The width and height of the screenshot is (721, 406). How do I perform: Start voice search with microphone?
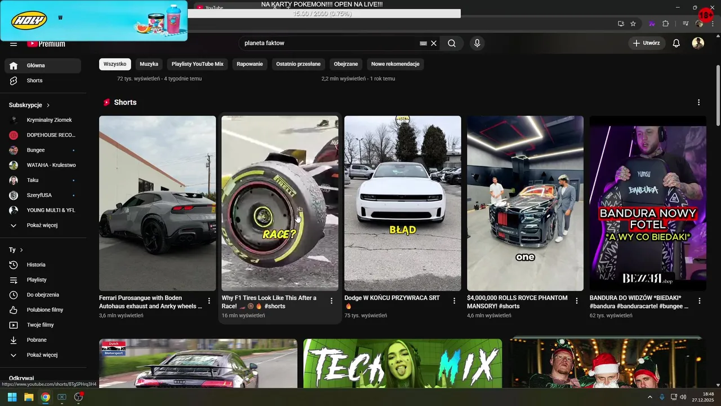tap(477, 43)
